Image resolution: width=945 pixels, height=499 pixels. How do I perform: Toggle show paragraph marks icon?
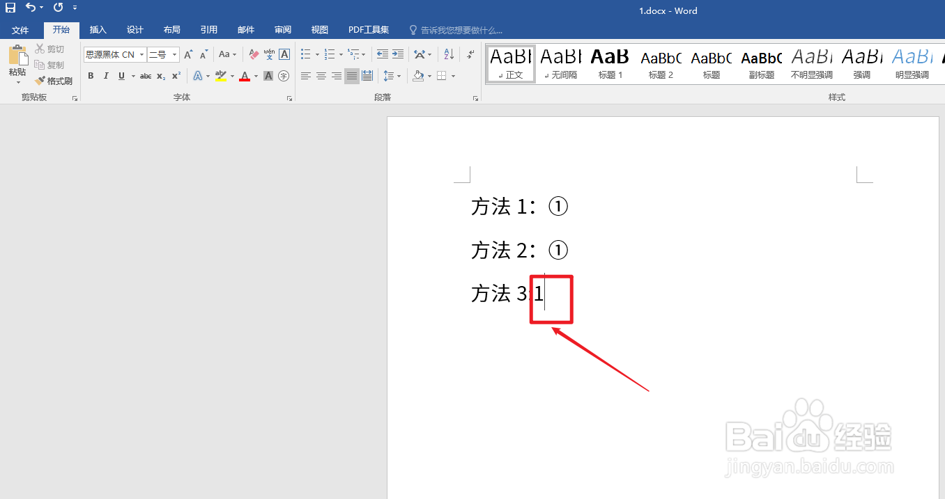coord(470,54)
